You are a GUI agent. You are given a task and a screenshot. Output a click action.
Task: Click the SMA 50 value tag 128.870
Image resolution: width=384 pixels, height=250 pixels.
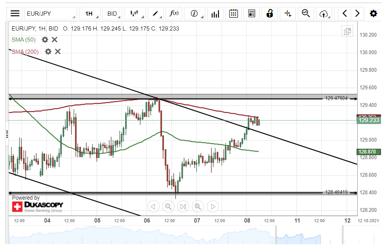pos(369,152)
